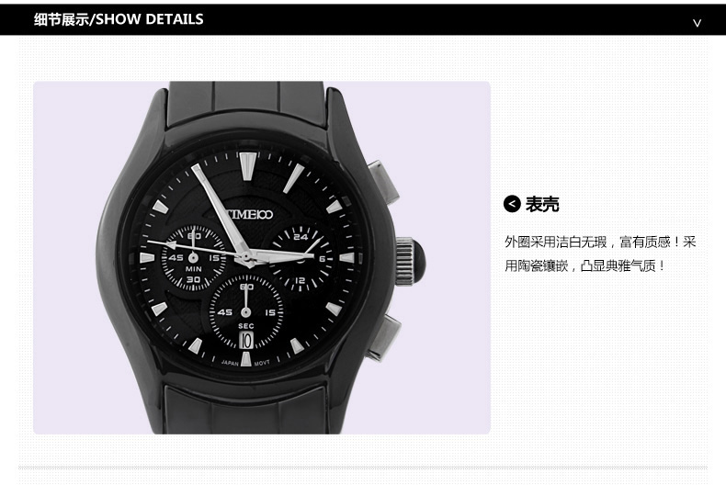Click the date window showing 10
The height and width of the screenshot is (485, 726).
pos(246,341)
